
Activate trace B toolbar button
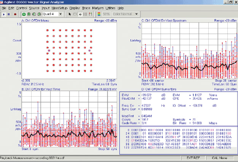pos(29,14)
